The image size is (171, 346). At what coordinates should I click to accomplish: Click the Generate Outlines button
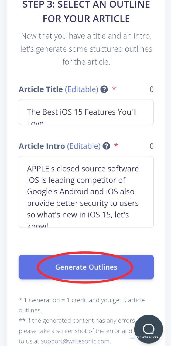pyautogui.click(x=86, y=267)
